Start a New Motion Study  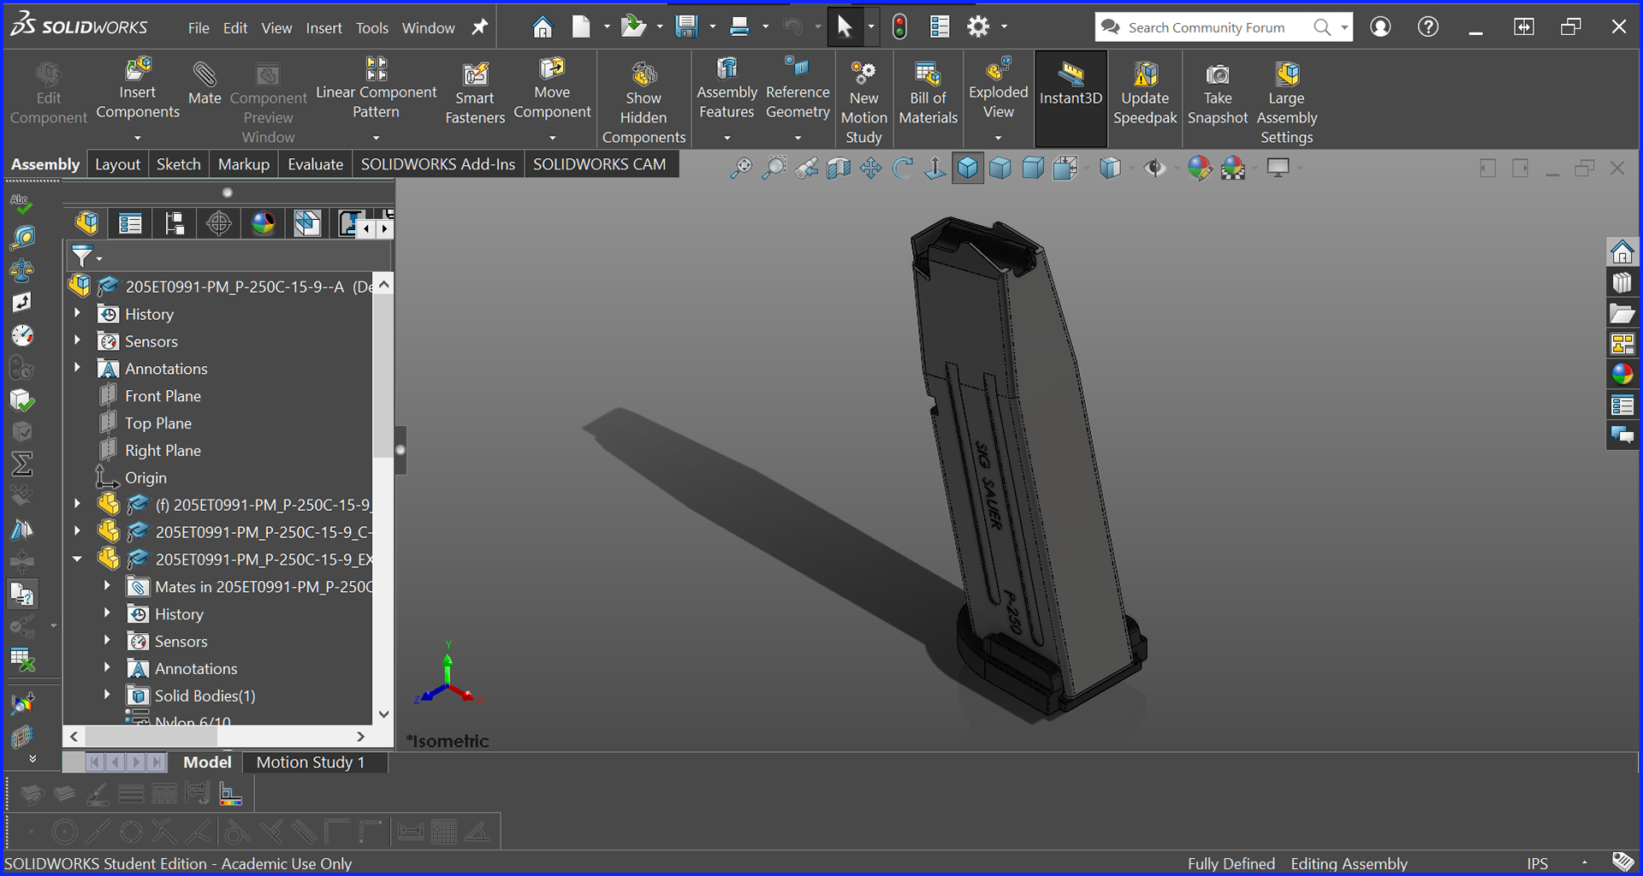863,103
